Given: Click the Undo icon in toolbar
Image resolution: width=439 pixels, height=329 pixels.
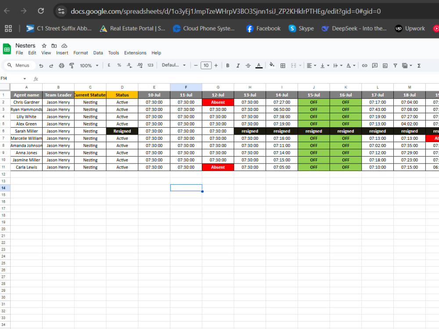Looking at the screenshot, I should [41, 65].
